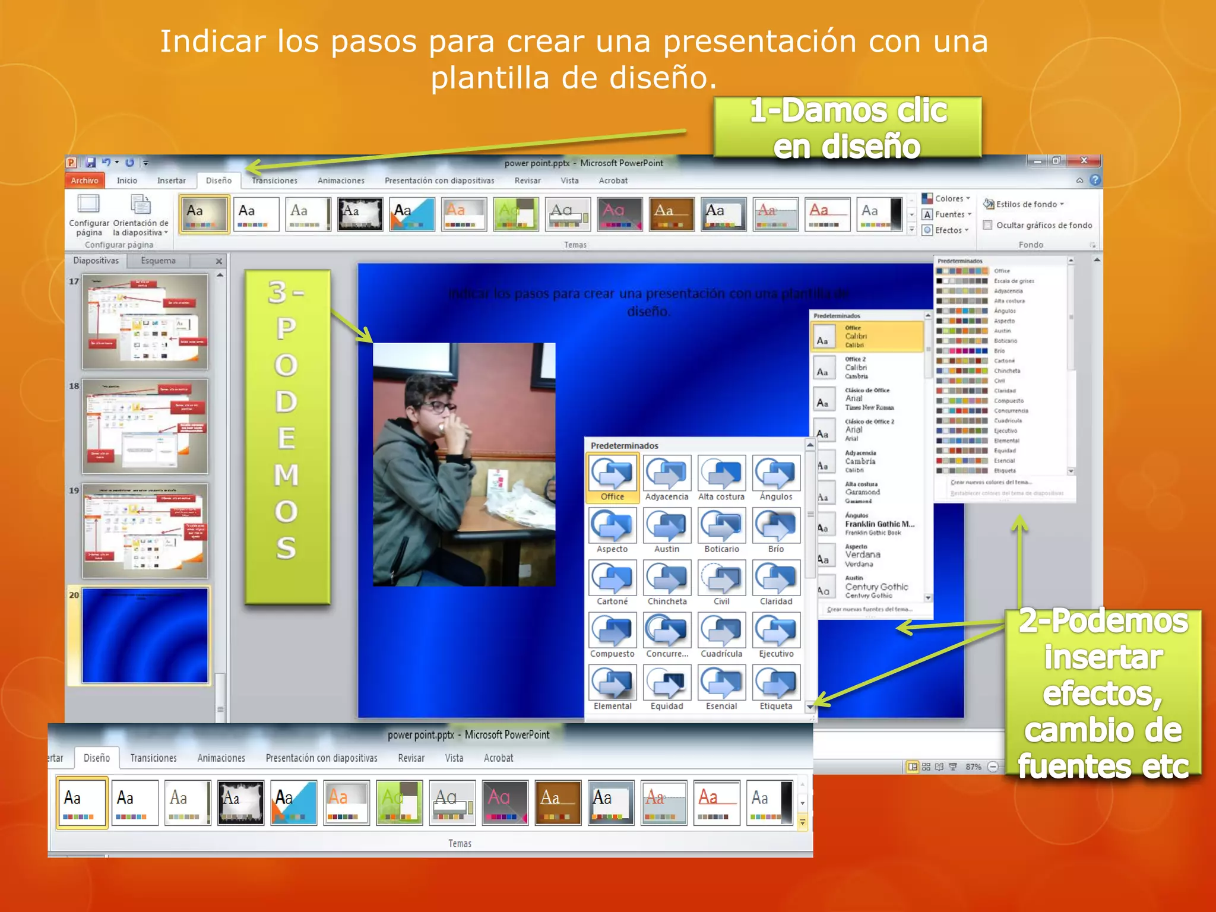This screenshot has height=912, width=1216.
Task: Click the photo of boy on slide
Action: click(x=464, y=464)
